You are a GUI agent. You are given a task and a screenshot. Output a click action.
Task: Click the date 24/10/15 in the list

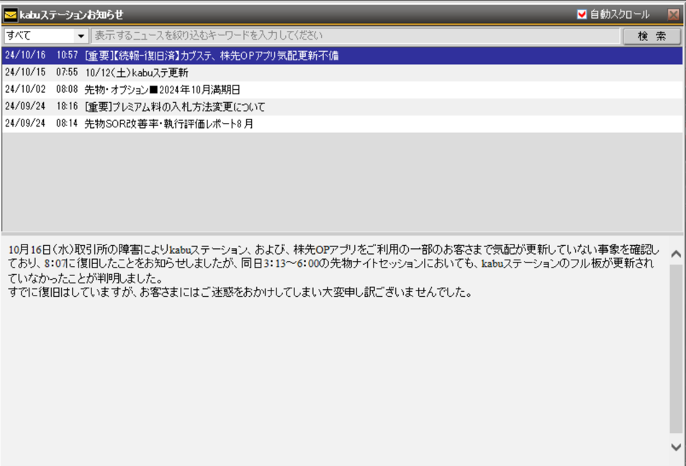[x=25, y=72]
